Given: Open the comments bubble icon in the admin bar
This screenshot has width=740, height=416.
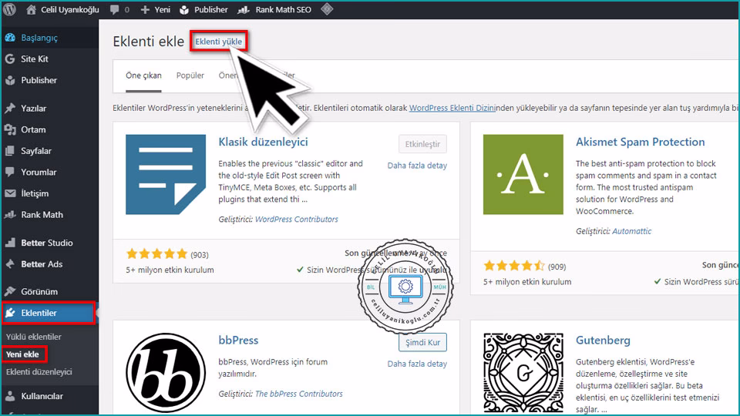Looking at the screenshot, I should tap(114, 9).
